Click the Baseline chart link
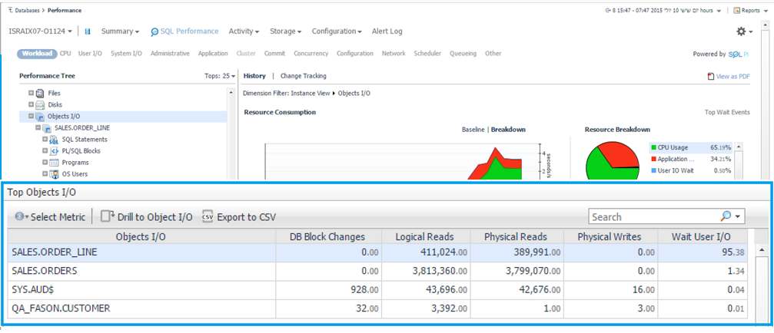The width and height of the screenshot is (774, 333). coord(472,130)
